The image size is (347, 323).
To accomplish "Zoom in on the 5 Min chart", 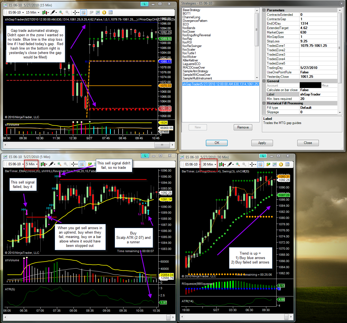I will point(59,164).
